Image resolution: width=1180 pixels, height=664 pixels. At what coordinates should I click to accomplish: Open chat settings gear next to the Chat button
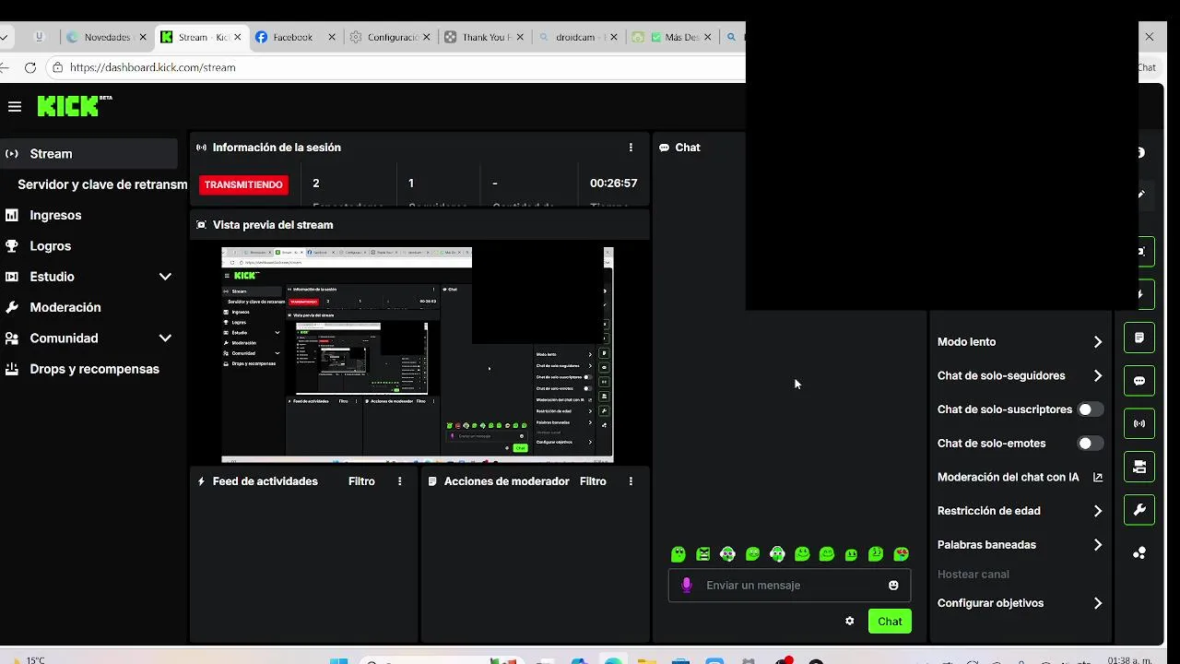pos(850,622)
